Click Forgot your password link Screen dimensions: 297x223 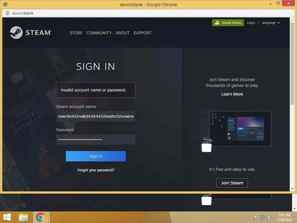pyautogui.click(x=96, y=170)
